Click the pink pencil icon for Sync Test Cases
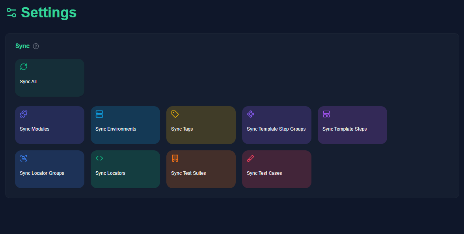 (251, 158)
